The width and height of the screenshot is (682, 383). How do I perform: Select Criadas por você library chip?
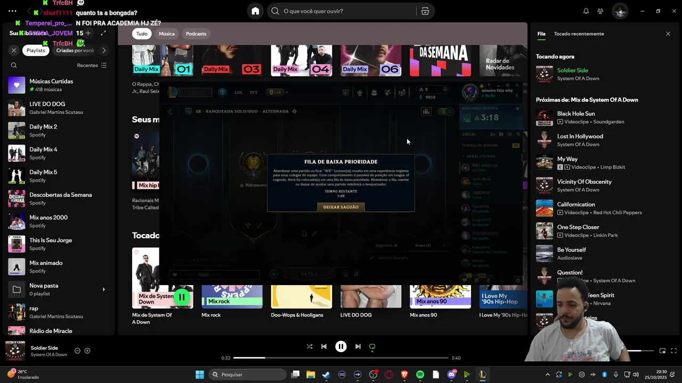[75, 51]
